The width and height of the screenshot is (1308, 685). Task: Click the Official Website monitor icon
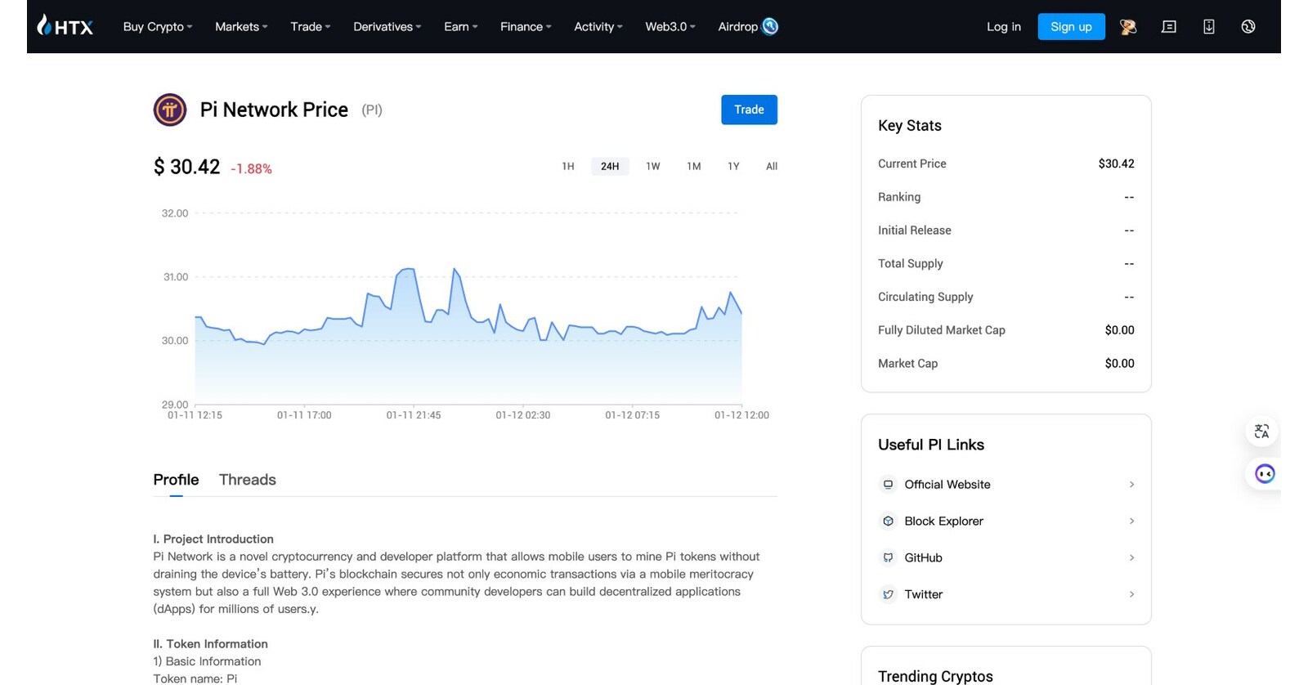click(x=888, y=485)
